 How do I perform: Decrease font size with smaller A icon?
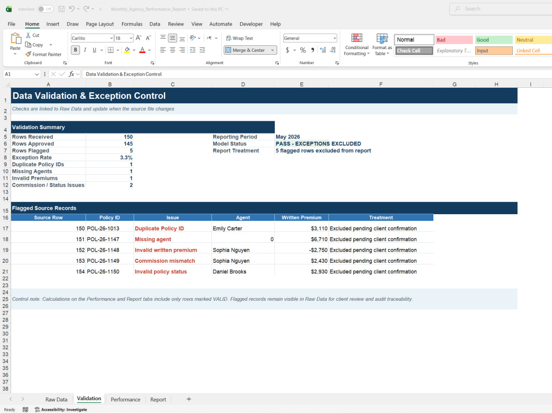(148, 38)
